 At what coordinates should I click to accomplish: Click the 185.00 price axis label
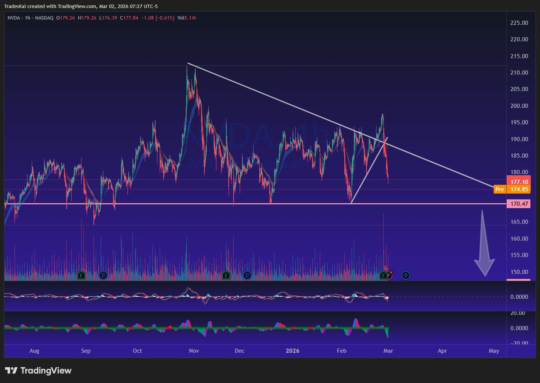519,156
